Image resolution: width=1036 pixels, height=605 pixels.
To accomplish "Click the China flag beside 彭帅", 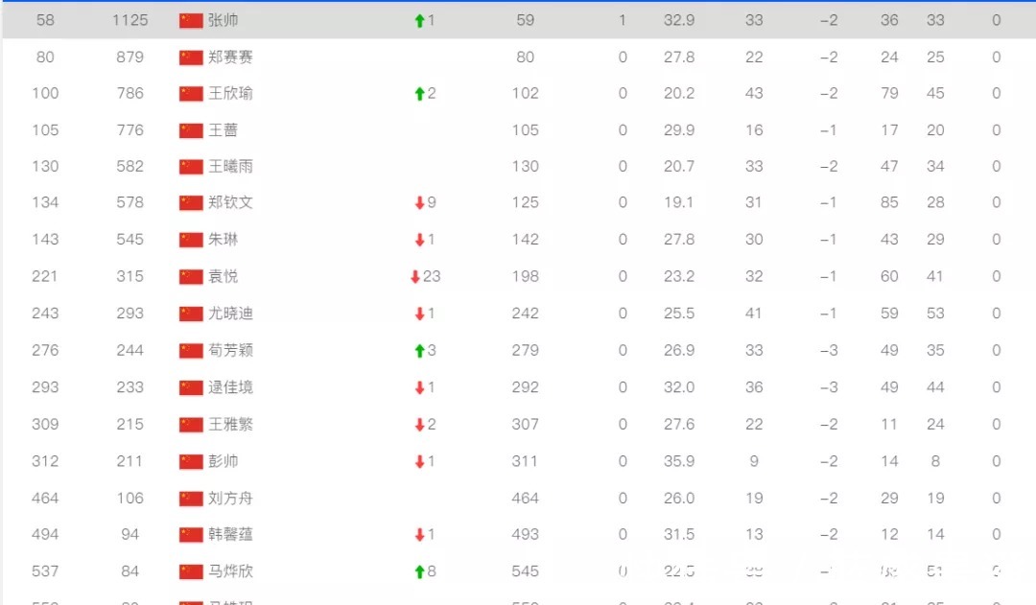I will click(191, 462).
